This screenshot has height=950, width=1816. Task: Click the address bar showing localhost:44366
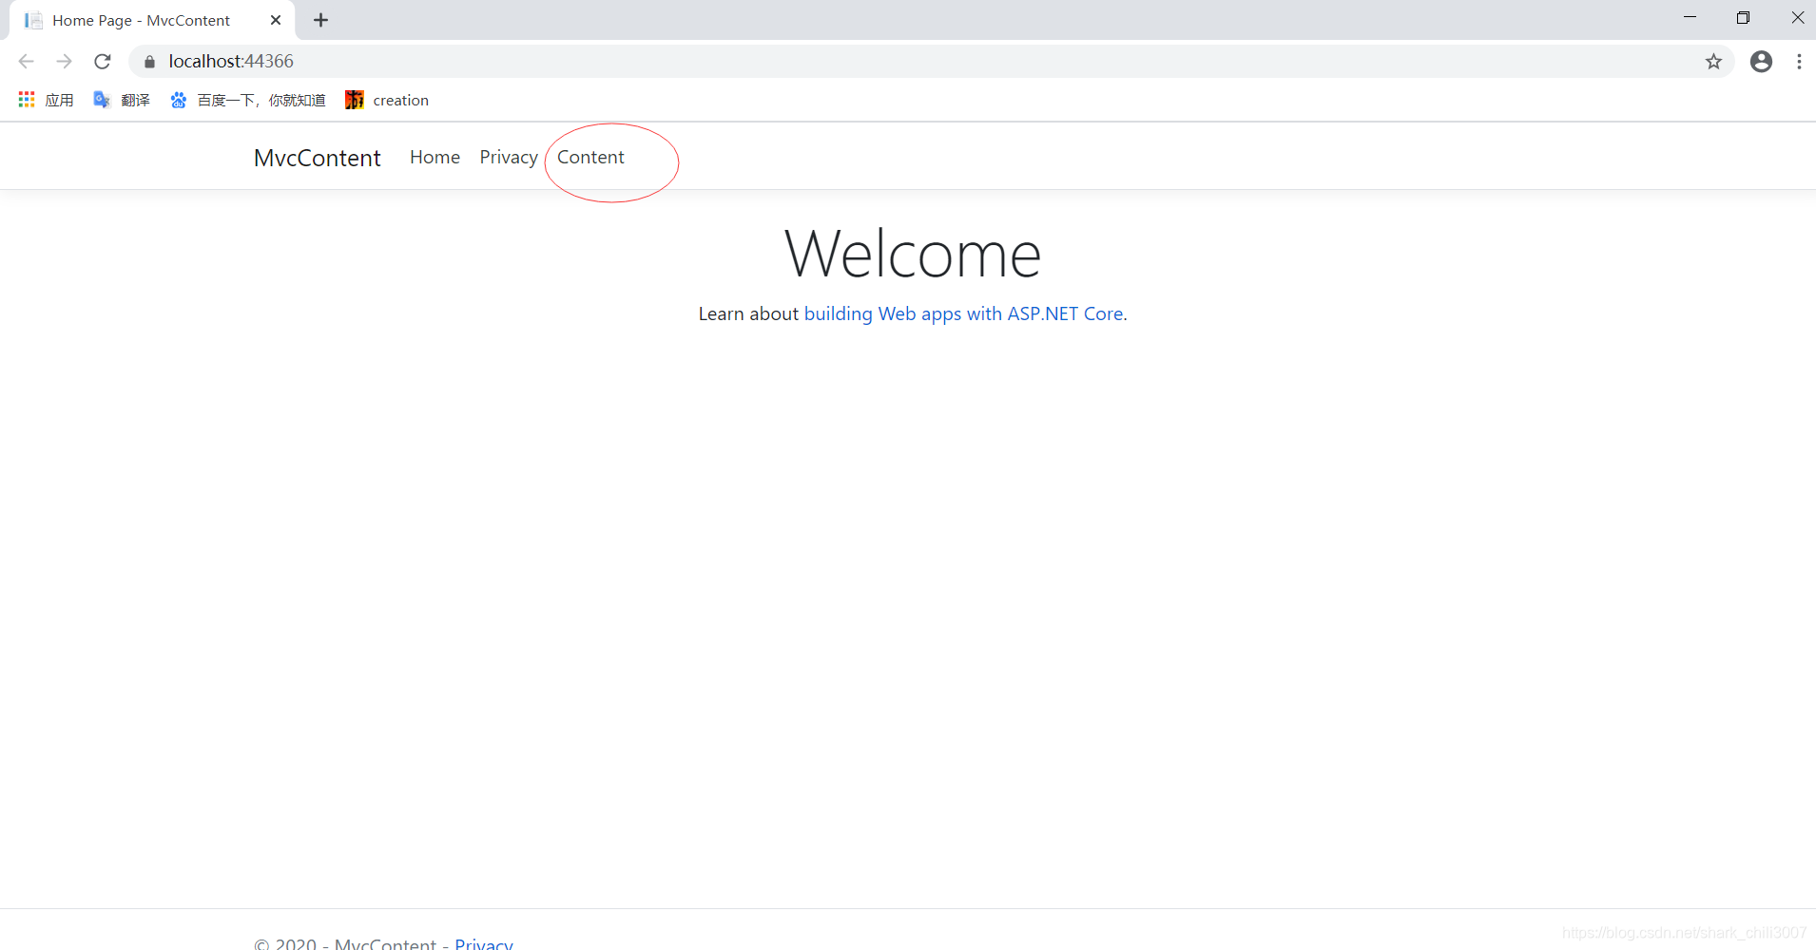coord(932,62)
